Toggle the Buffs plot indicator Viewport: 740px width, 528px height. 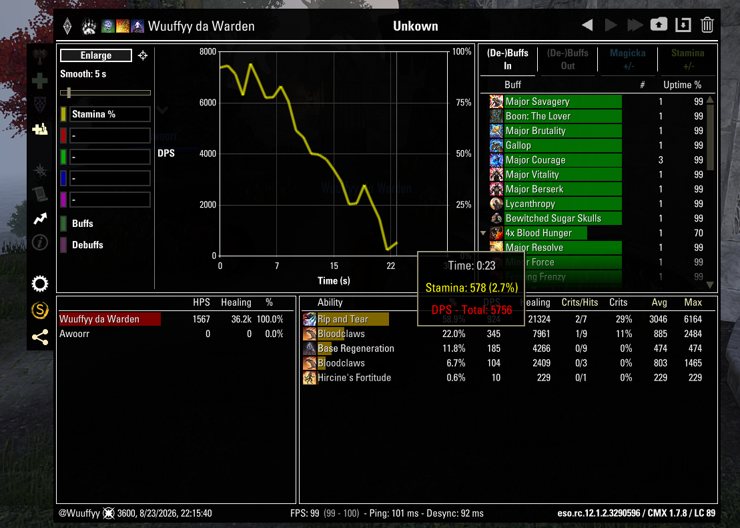pos(63,224)
